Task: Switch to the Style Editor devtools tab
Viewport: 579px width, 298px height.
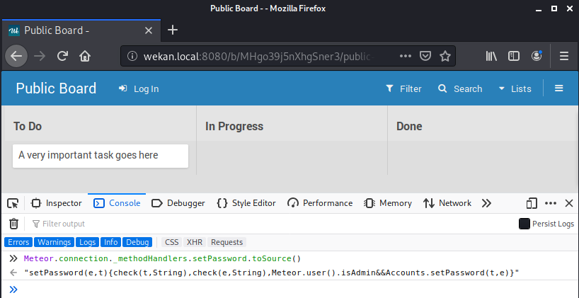Action: pyautogui.click(x=246, y=203)
